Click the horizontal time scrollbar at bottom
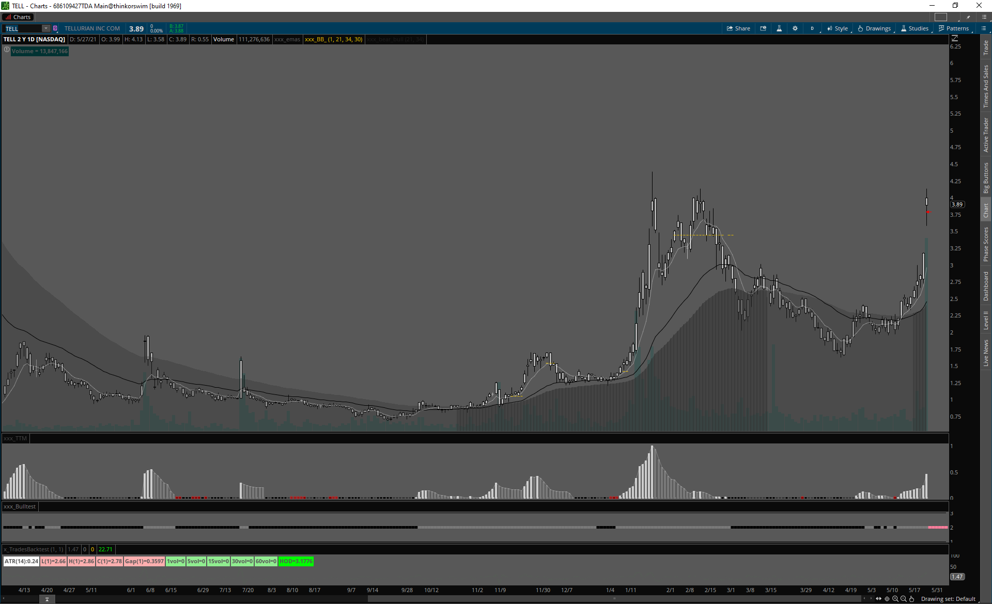Image resolution: width=992 pixels, height=604 pixels. (615, 599)
